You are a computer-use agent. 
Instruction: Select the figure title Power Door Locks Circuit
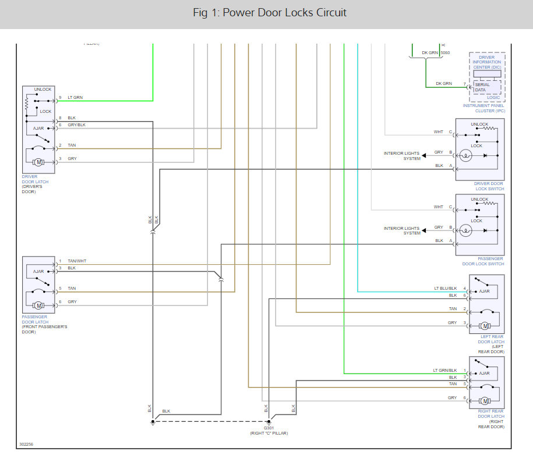270,13
